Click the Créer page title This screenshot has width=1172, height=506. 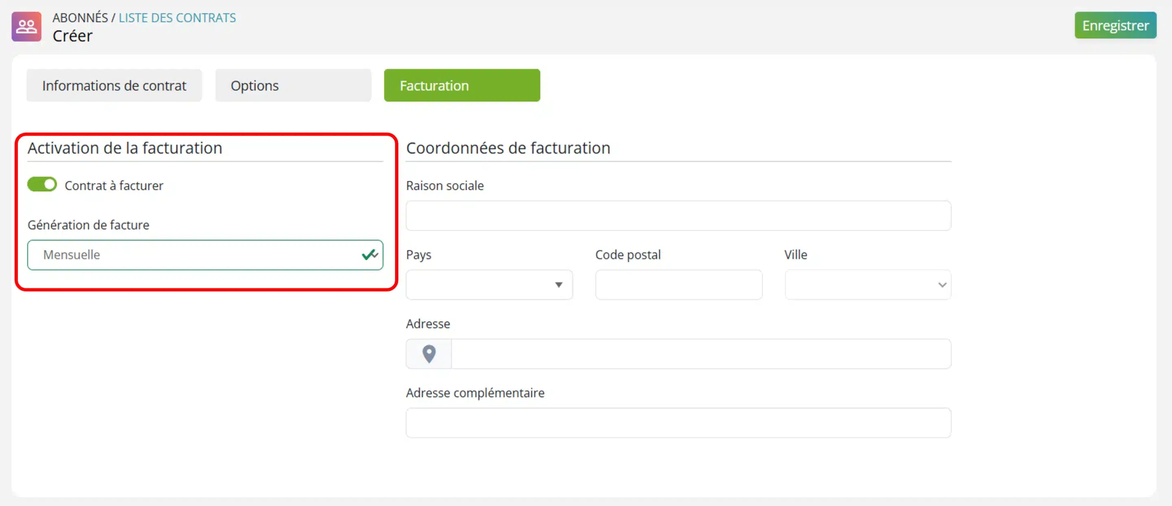[x=72, y=36]
